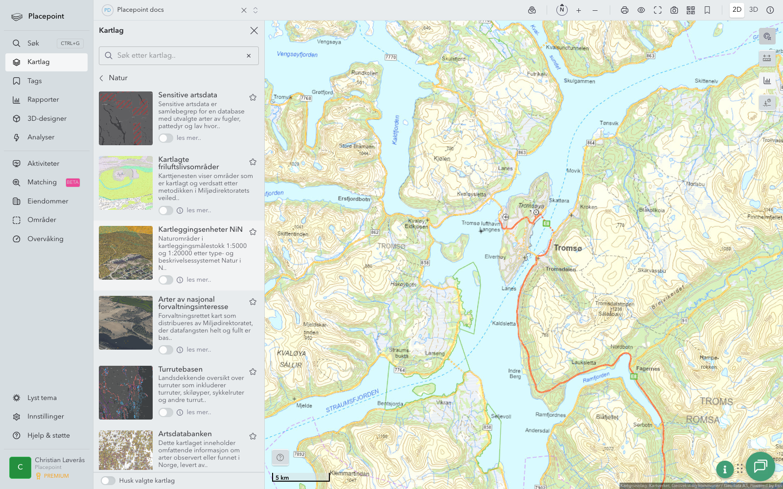
Task: Star the Kartleggingsenheter NiN layer
Action: tap(253, 232)
